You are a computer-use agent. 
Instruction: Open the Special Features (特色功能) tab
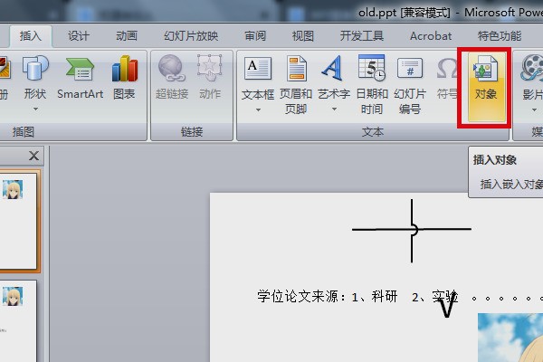[x=500, y=36]
